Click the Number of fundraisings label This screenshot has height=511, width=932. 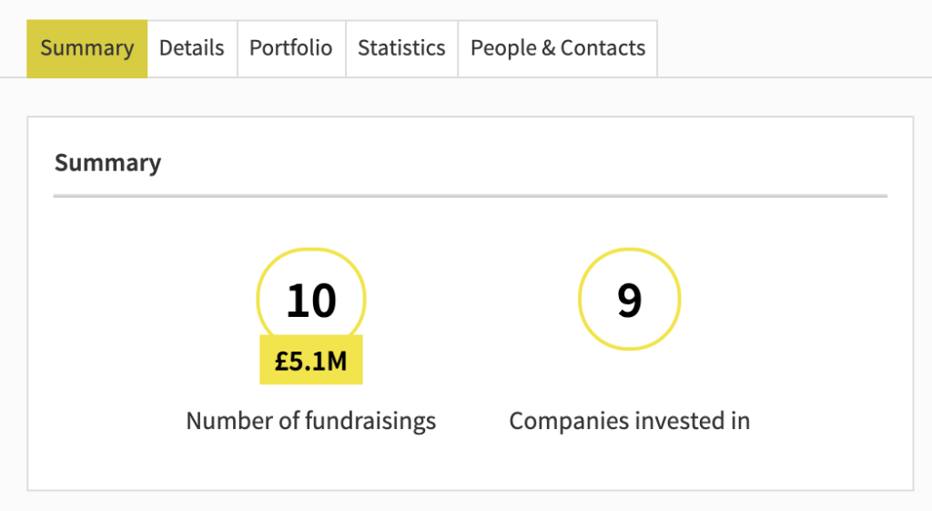(311, 421)
